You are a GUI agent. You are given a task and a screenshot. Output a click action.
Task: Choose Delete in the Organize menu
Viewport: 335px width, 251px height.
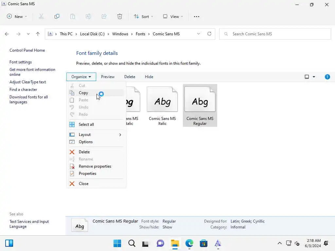[96, 152]
